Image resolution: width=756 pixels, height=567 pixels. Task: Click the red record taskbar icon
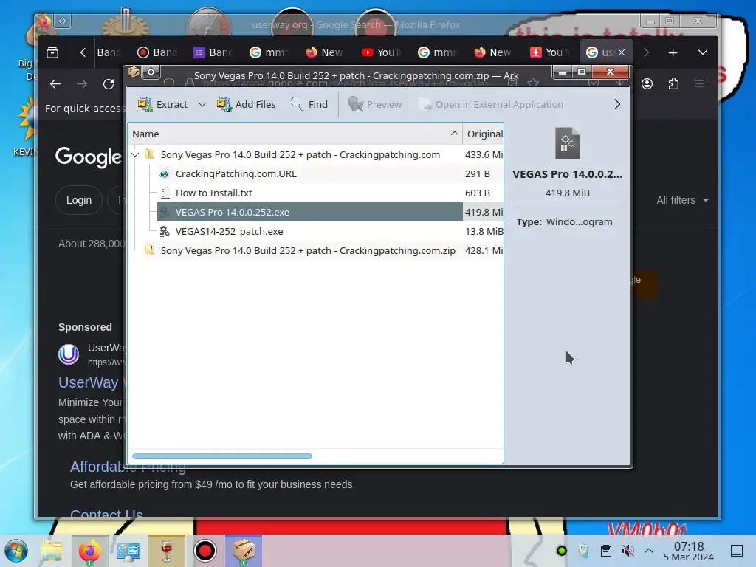205,551
